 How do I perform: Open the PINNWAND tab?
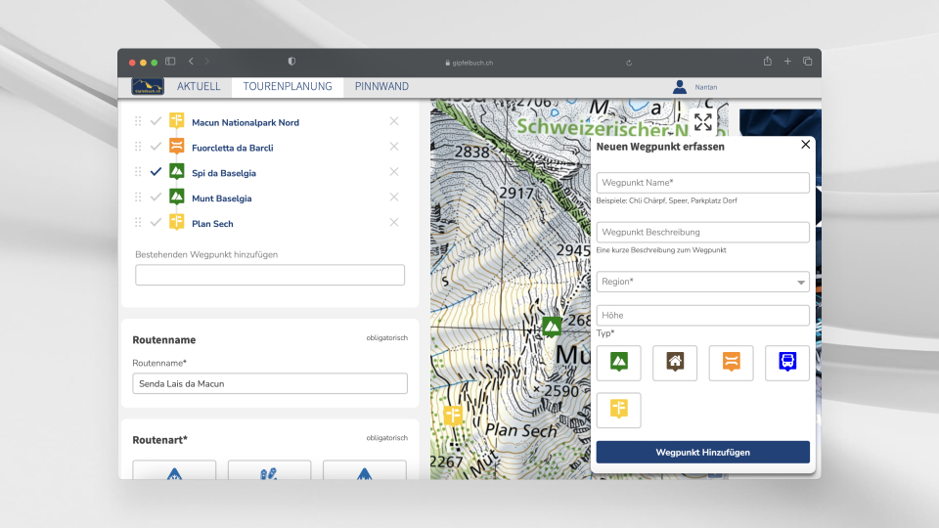coord(381,87)
